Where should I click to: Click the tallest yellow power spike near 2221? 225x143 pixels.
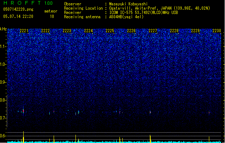tap(23, 137)
